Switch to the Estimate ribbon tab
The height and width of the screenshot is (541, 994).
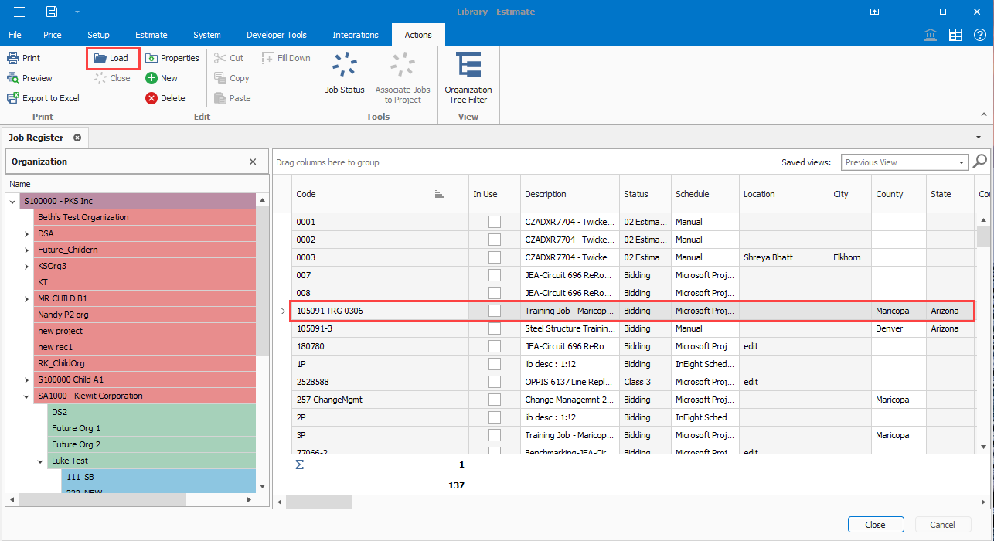click(151, 35)
